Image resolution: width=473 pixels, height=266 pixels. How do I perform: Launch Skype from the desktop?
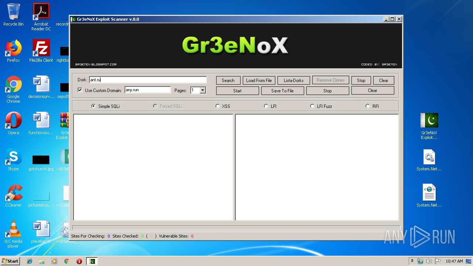[x=13, y=160]
